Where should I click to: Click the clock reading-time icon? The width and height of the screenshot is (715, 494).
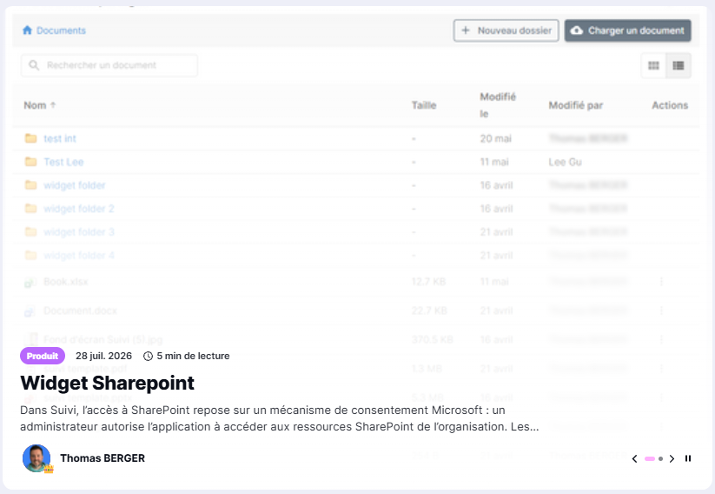[148, 356]
